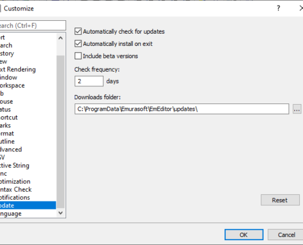Select the Language category

(10, 214)
